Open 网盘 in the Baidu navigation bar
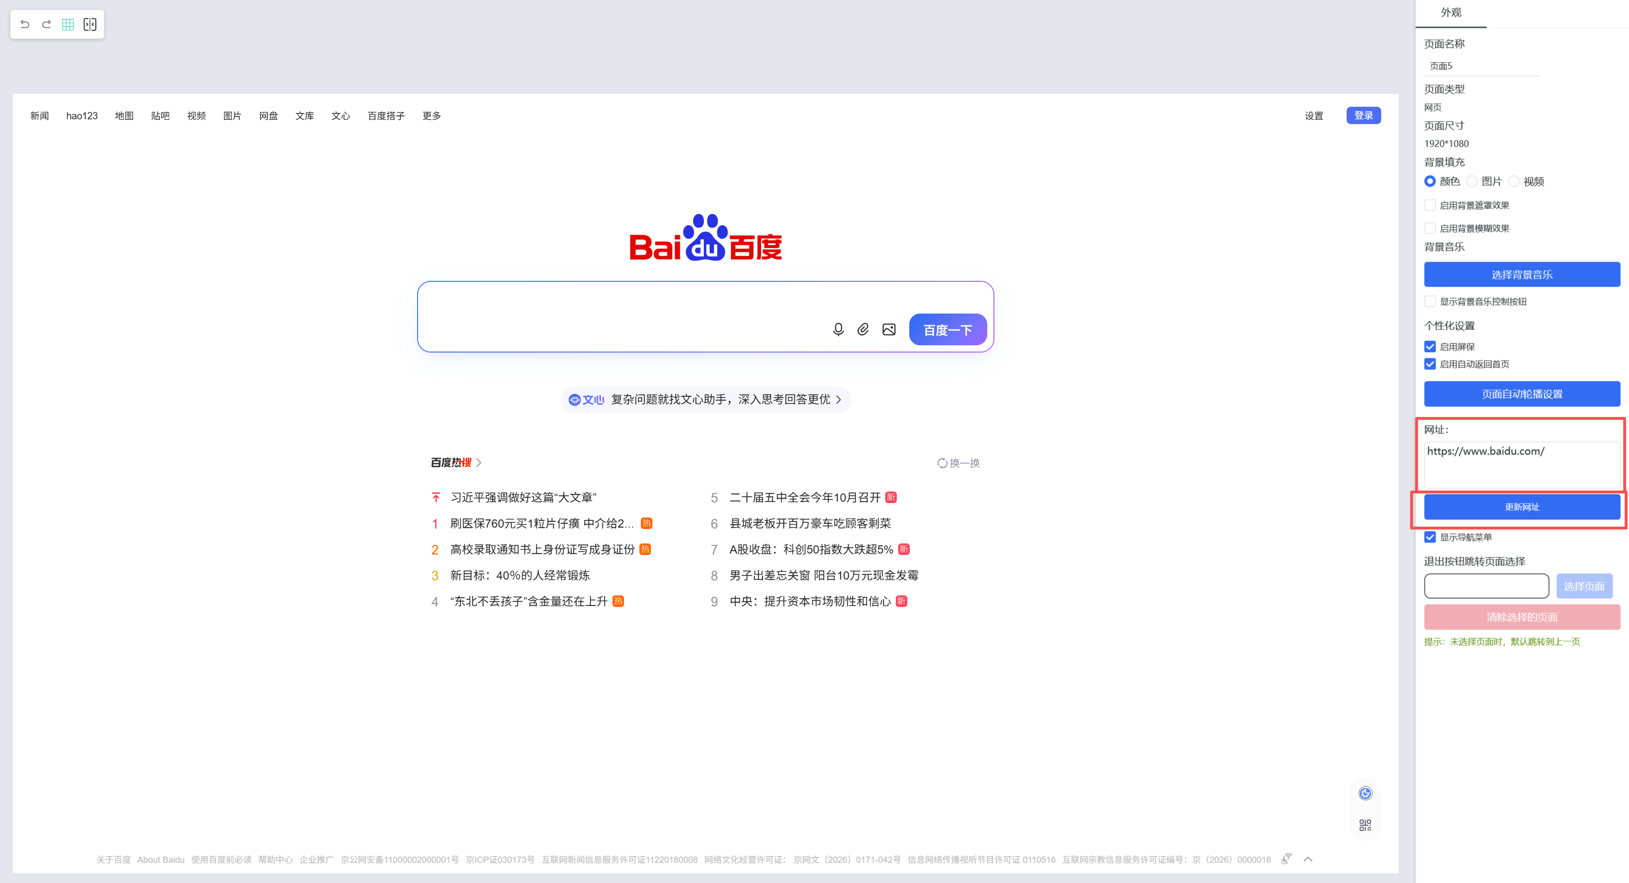This screenshot has height=883, width=1629. coord(268,116)
